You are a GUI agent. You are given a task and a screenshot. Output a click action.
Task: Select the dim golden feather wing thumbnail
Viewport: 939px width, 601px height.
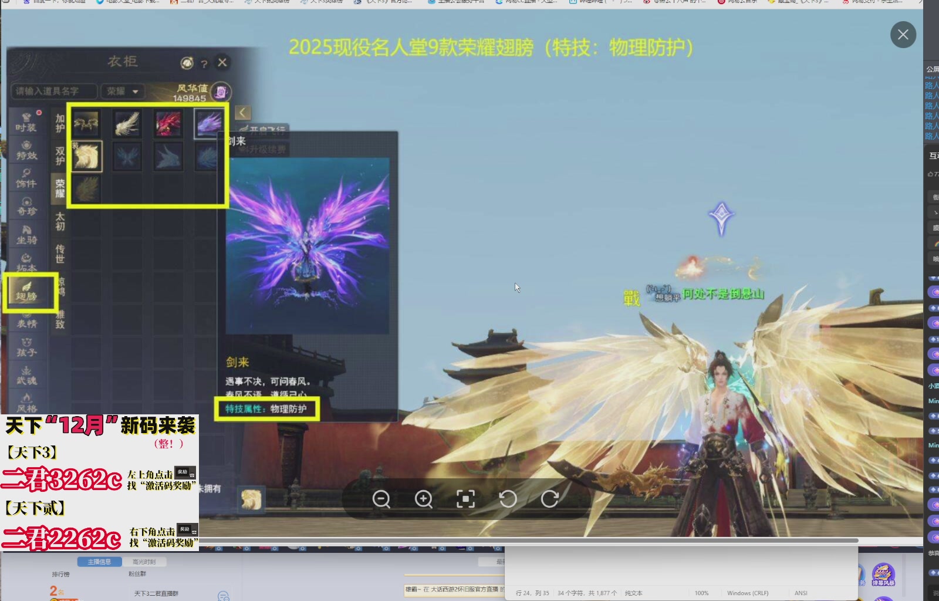pyautogui.click(x=86, y=189)
